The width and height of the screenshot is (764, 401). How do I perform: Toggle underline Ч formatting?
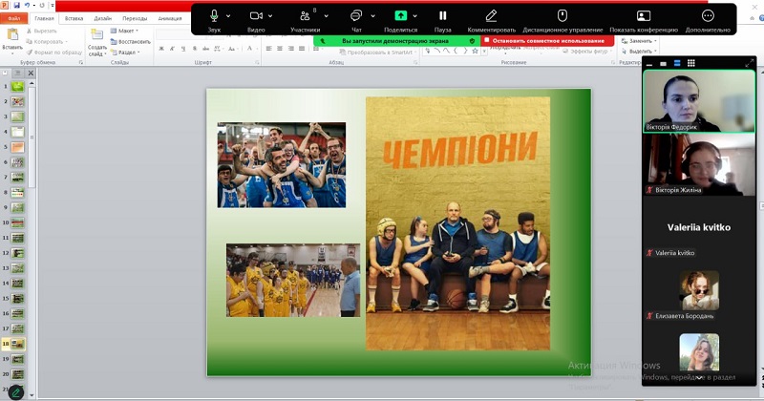(183, 49)
